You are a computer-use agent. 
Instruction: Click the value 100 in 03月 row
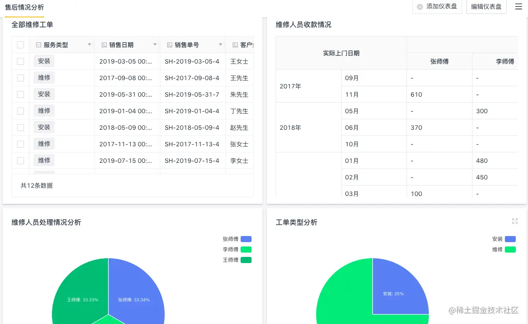tap(416, 194)
